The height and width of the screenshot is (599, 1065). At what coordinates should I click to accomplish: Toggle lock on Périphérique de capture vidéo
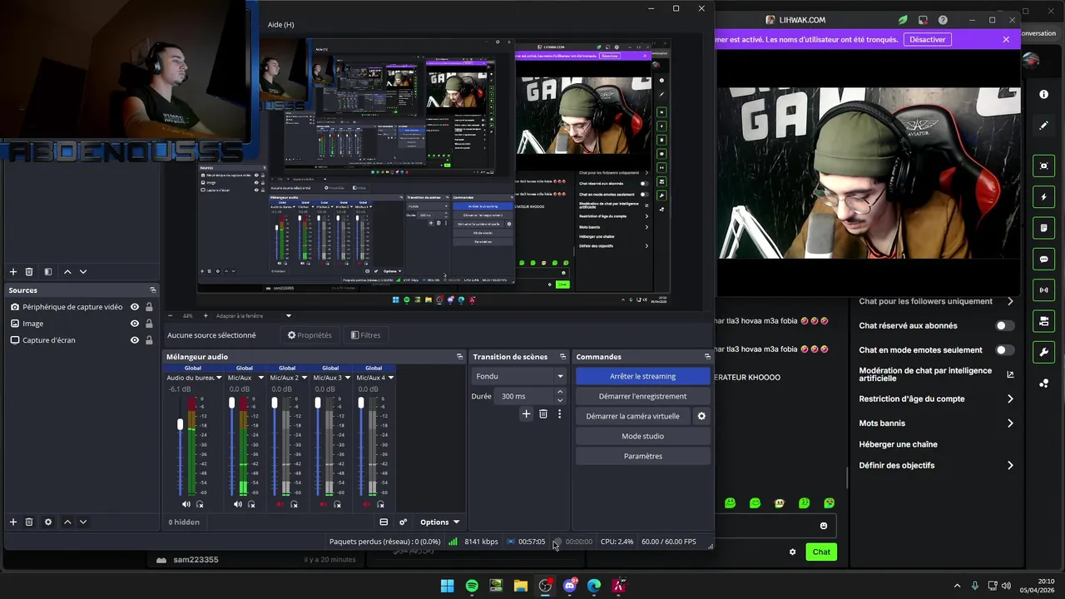point(149,307)
